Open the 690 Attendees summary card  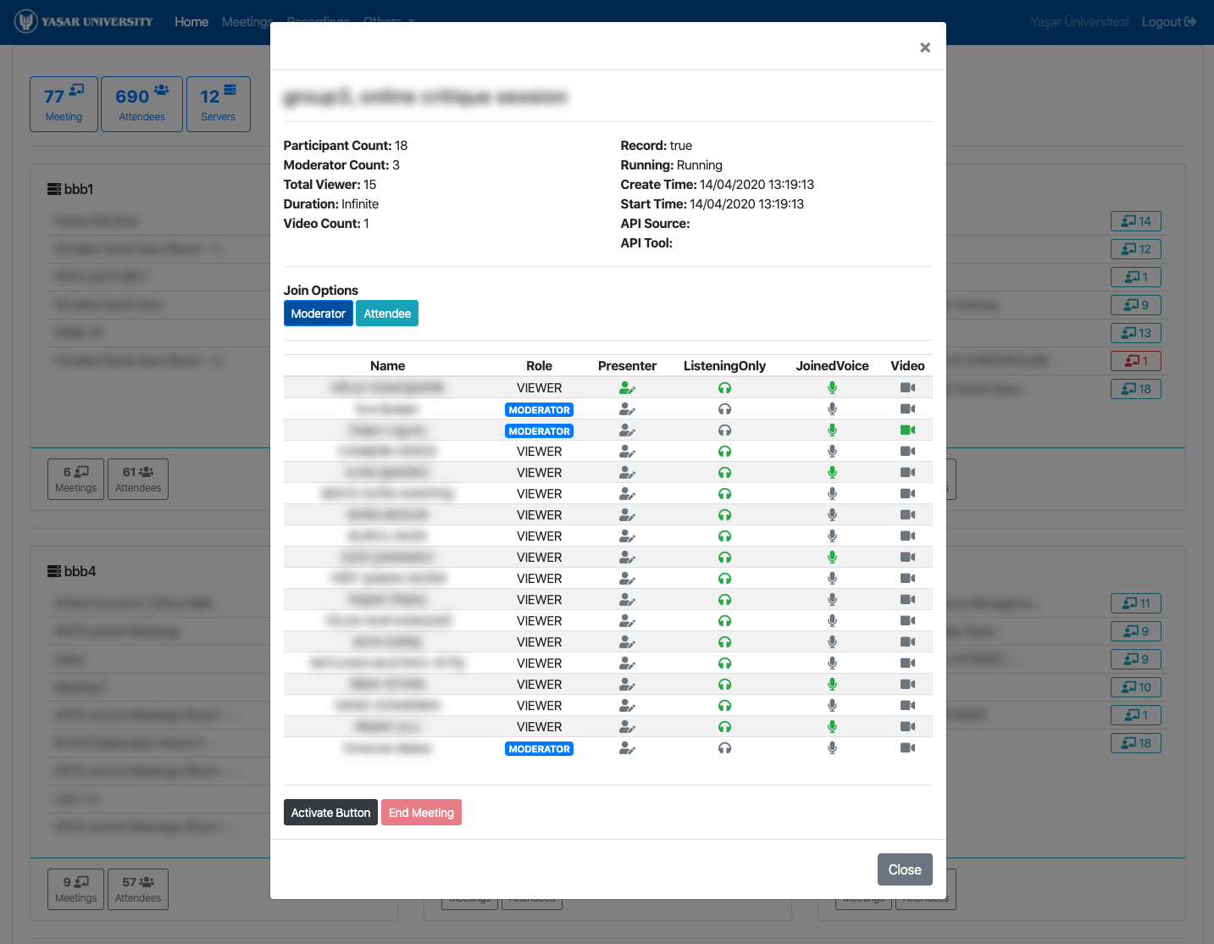coord(141,104)
